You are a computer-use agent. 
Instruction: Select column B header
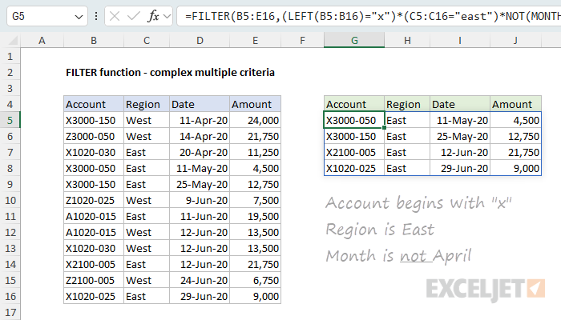pos(94,40)
